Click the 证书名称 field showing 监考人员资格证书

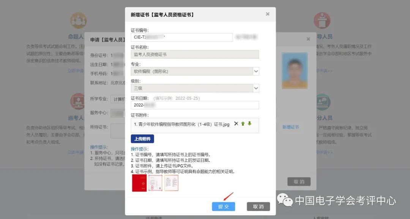(x=195, y=54)
